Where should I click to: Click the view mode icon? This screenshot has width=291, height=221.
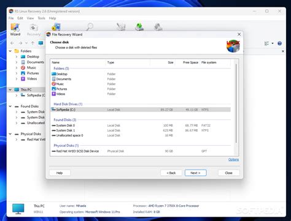266,43
